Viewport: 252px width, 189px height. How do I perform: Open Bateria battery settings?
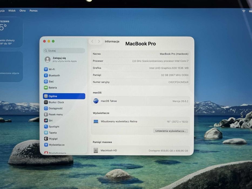[x=53, y=87]
